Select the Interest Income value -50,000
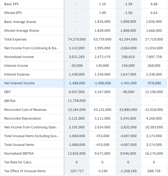 (77, 65)
